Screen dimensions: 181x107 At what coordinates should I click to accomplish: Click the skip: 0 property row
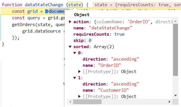[x=82, y=40]
